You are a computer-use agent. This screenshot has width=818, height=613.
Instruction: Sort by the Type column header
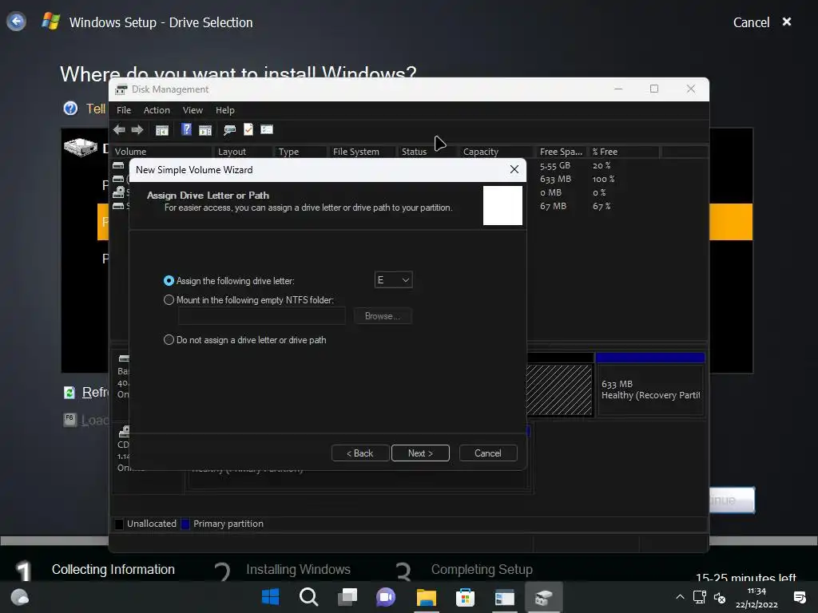301,152
